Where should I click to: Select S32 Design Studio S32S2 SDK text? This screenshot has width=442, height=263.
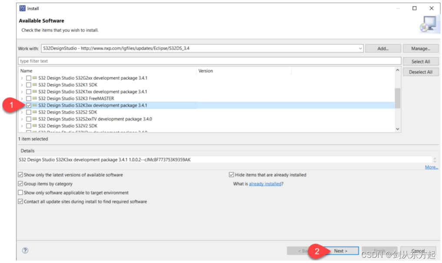point(68,112)
